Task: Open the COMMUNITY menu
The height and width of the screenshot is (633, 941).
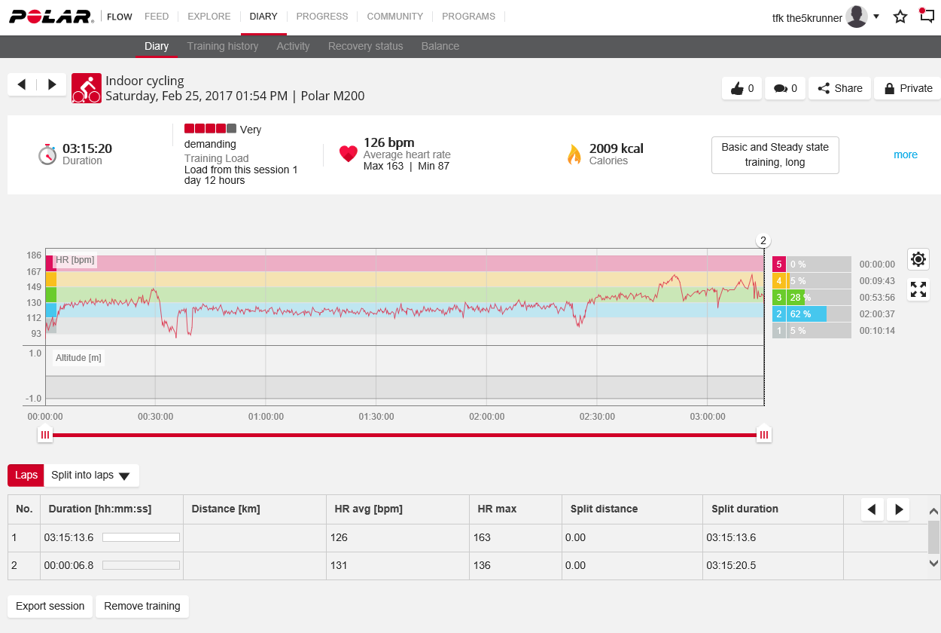Action: click(x=395, y=17)
